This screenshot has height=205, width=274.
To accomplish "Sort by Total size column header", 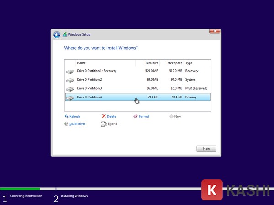I will [x=151, y=63].
